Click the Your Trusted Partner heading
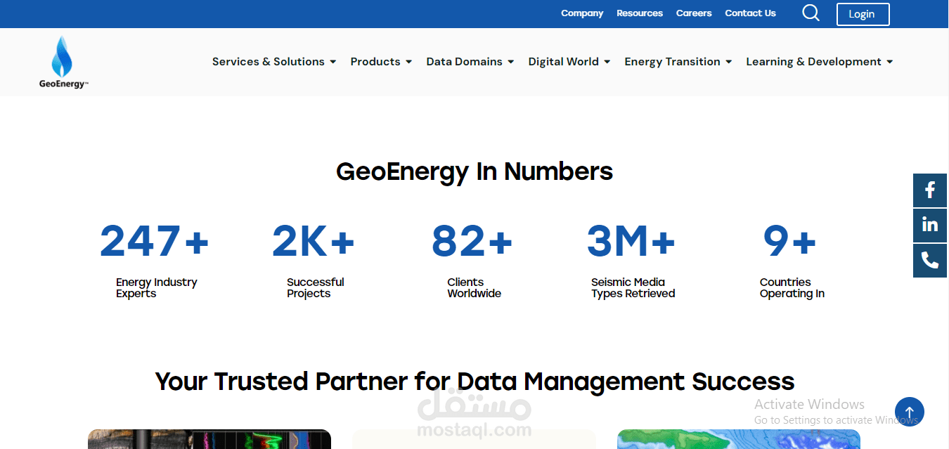Image resolution: width=949 pixels, height=449 pixels. click(475, 382)
